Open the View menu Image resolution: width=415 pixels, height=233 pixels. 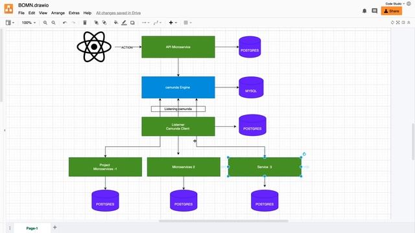tap(43, 13)
